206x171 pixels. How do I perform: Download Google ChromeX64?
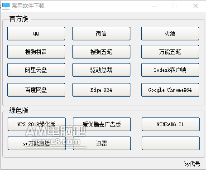coord(170,90)
